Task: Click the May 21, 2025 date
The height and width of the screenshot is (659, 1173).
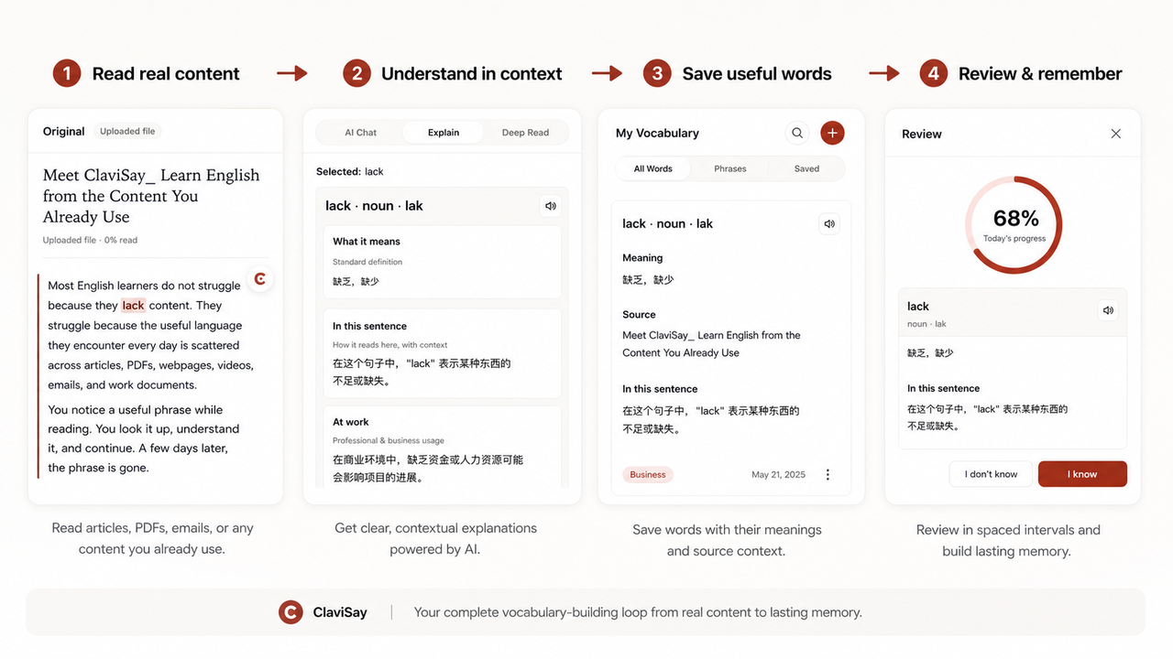Action: click(778, 474)
